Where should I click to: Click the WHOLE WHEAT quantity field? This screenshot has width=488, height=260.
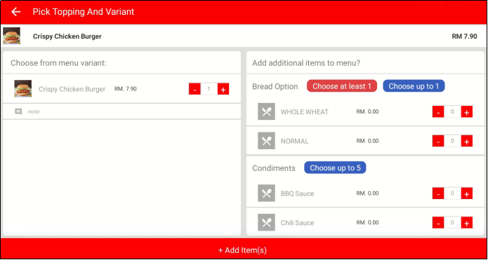452,111
